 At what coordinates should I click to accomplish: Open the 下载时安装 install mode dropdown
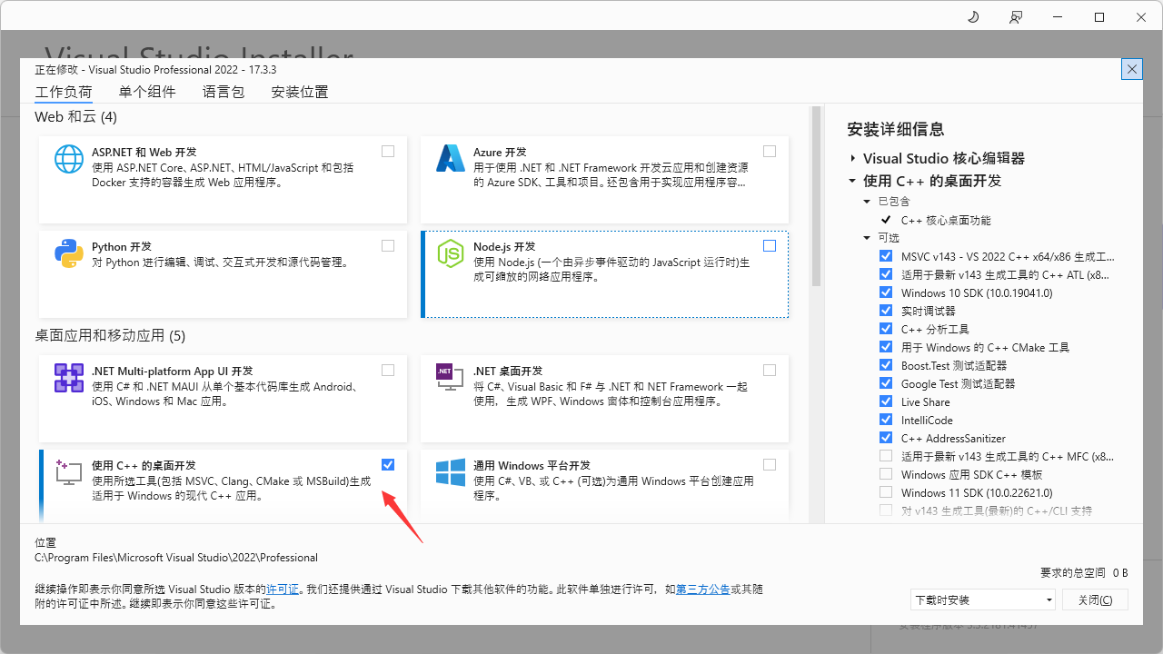(x=983, y=599)
